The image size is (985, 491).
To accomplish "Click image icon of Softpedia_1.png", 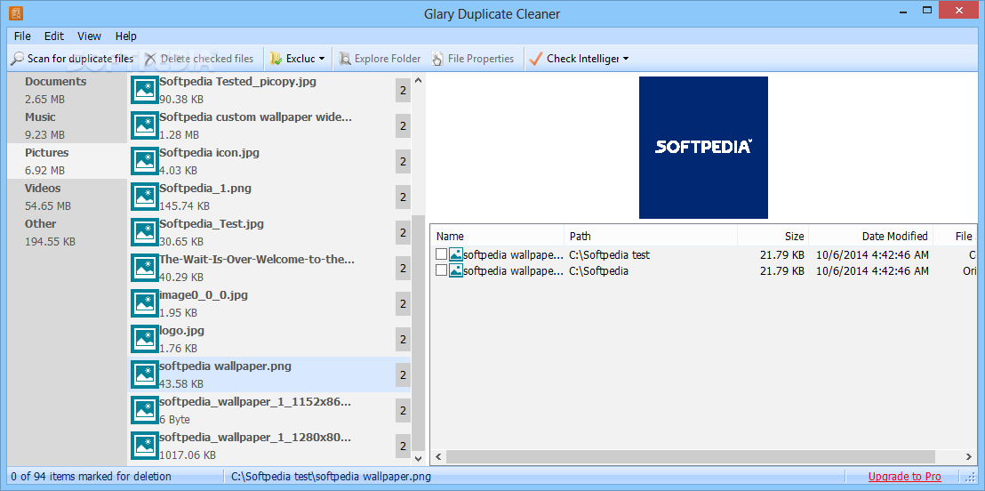I will (145, 197).
